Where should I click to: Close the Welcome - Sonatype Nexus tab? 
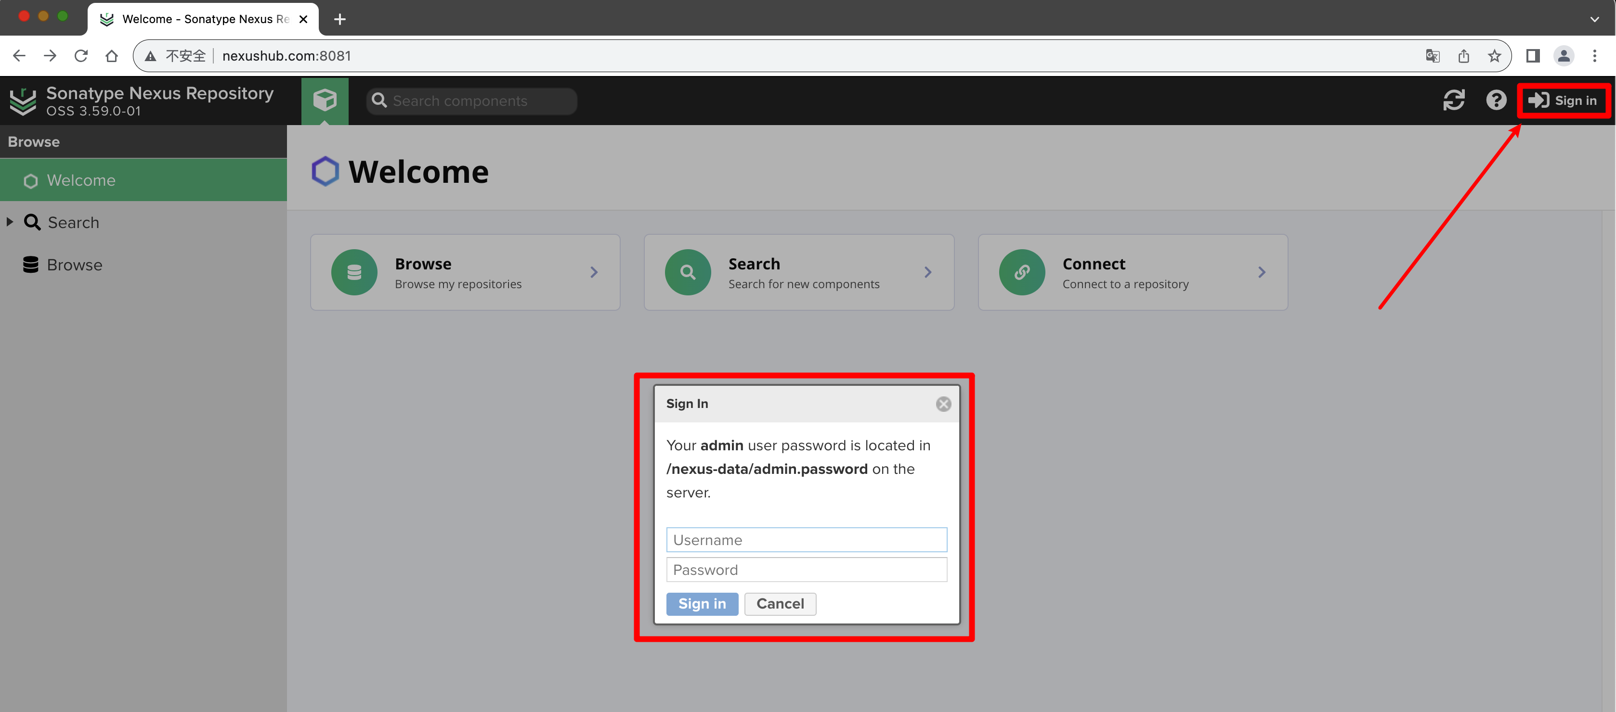[303, 19]
